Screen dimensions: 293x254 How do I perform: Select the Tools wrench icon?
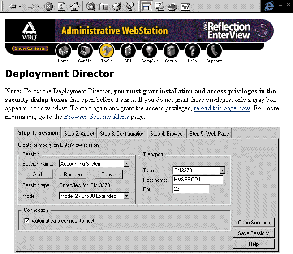pos(107,51)
